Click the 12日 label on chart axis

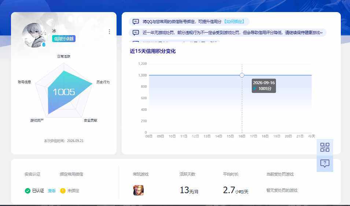195,136
